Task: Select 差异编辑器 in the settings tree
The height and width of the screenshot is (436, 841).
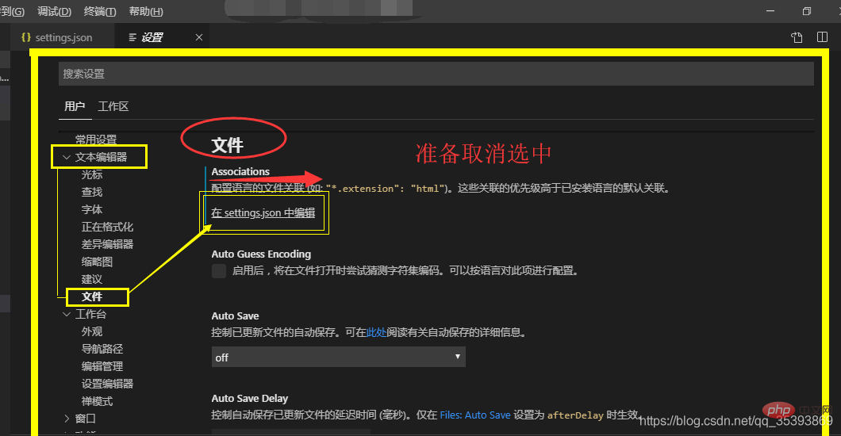Action: pos(107,244)
